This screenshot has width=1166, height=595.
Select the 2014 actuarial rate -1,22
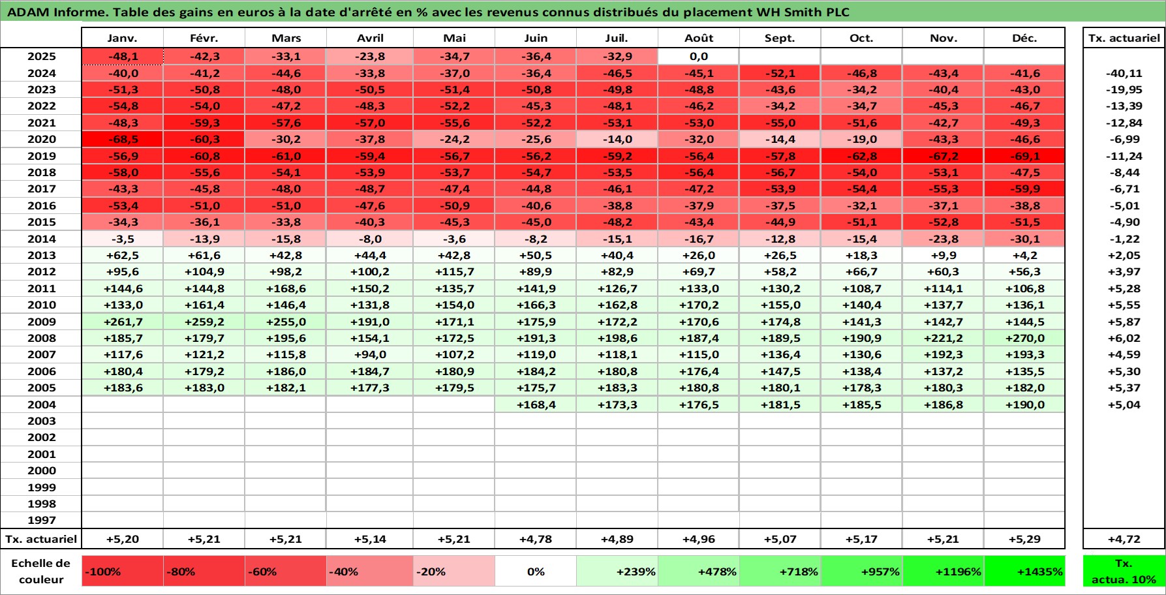click(1124, 239)
